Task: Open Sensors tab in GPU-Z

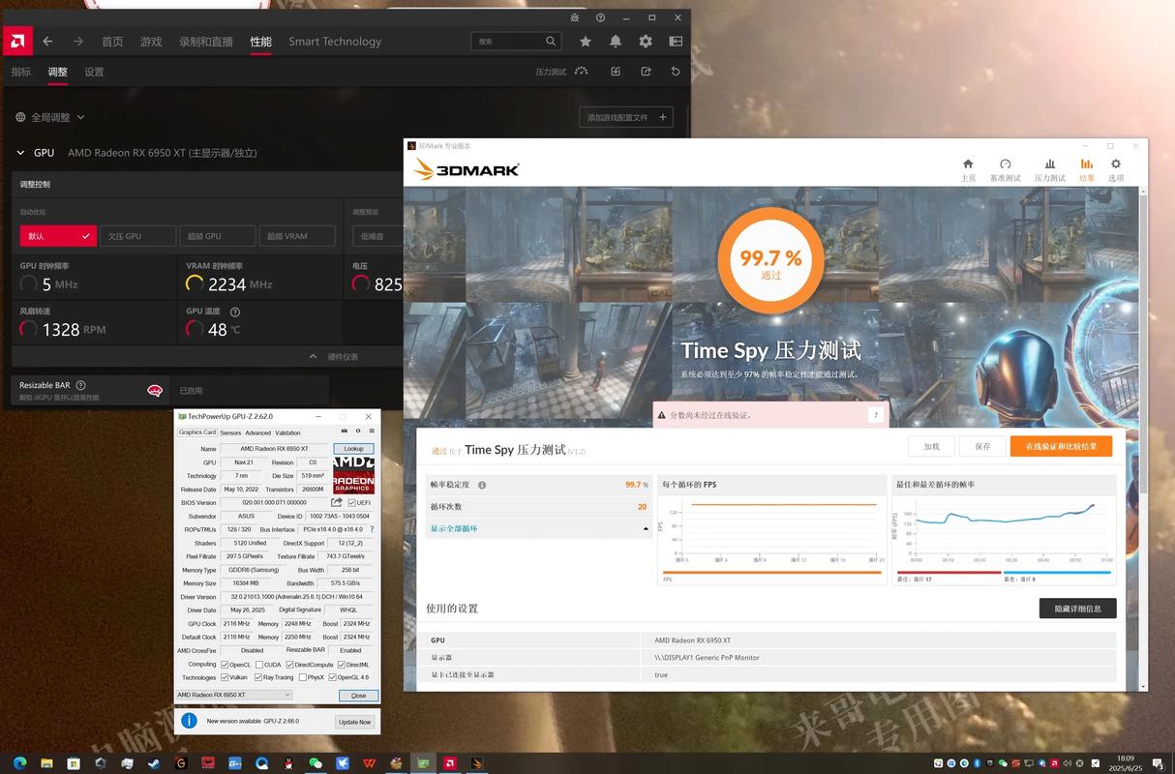Action: 230,432
